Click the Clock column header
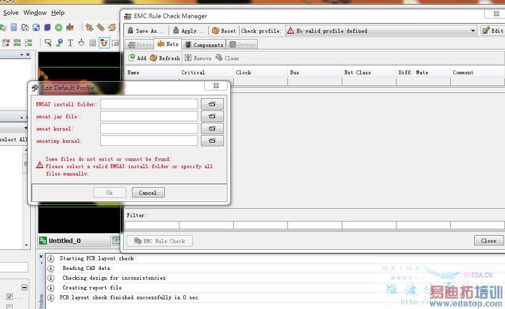The image size is (505, 309). [x=260, y=72]
